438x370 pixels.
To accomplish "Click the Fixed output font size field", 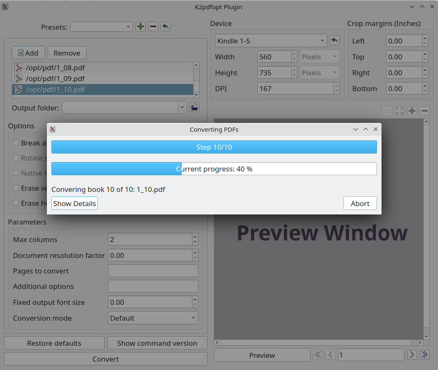I will coord(150,302).
